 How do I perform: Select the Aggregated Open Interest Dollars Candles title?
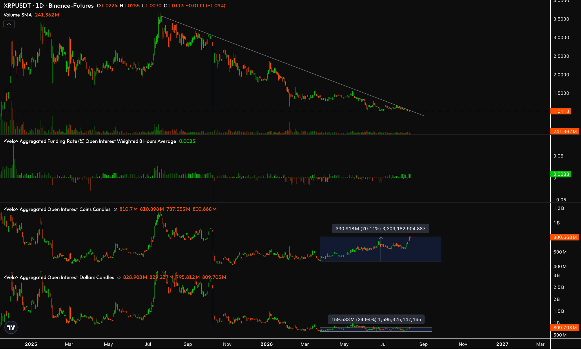click(x=59, y=277)
